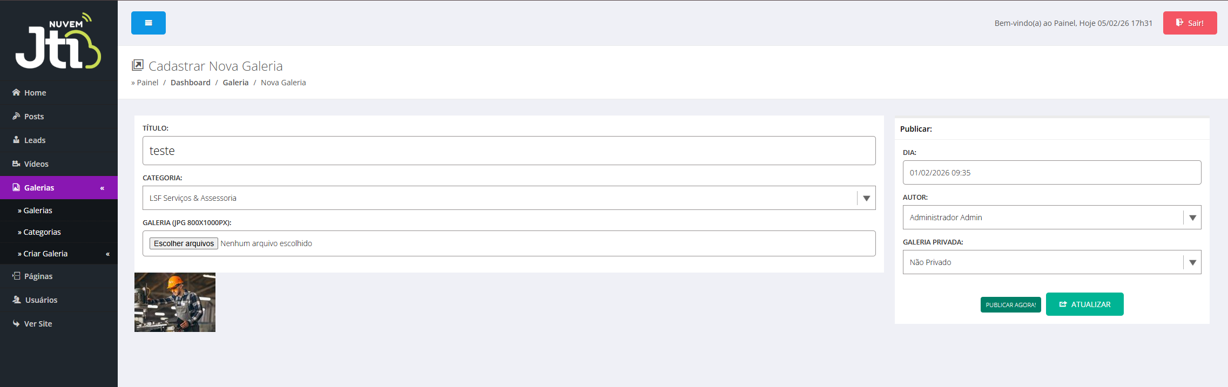Image resolution: width=1228 pixels, height=387 pixels.
Task: Collapse the Galerias sidebar menu
Action: (x=102, y=188)
